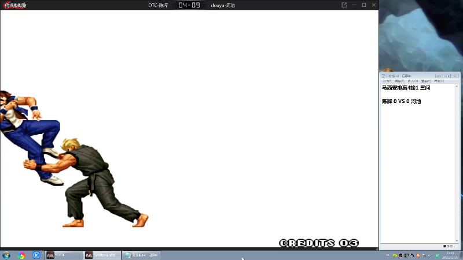Open the yellow-green round tray icon
The width and height of the screenshot is (463, 260).
(395, 255)
